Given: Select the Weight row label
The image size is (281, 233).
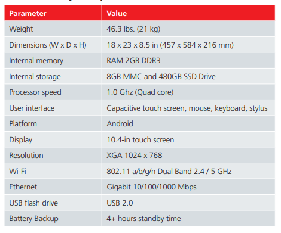Looking at the screenshot, I should click(21, 29).
